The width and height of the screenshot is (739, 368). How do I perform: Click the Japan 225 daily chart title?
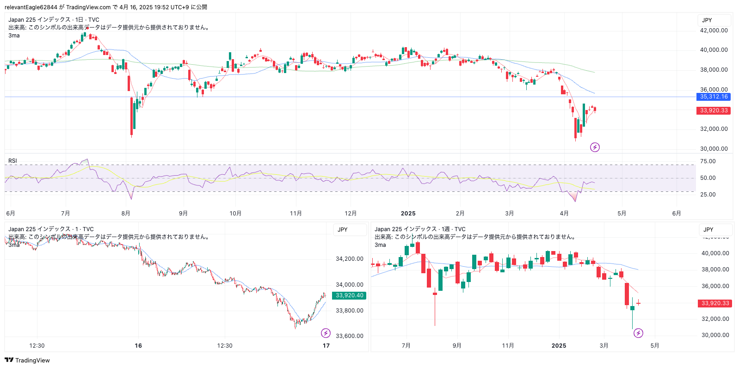click(54, 20)
